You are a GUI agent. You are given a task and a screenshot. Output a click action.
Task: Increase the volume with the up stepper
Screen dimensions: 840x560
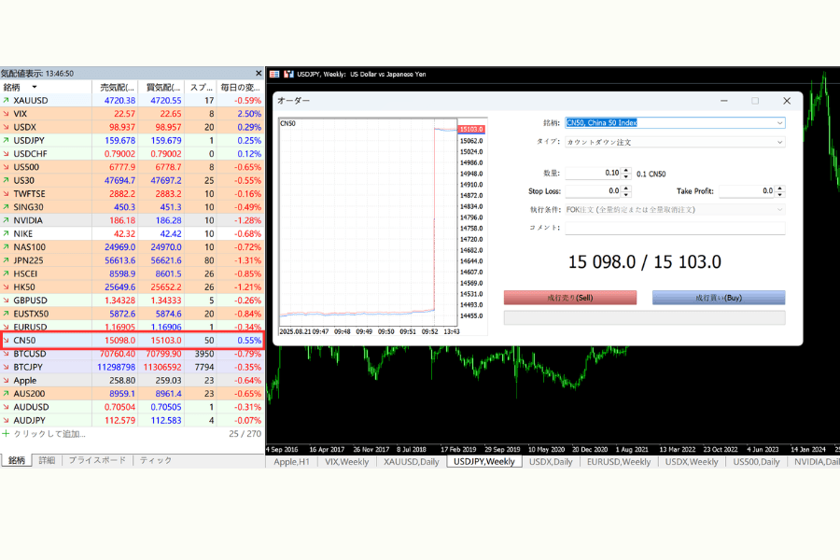pos(627,170)
